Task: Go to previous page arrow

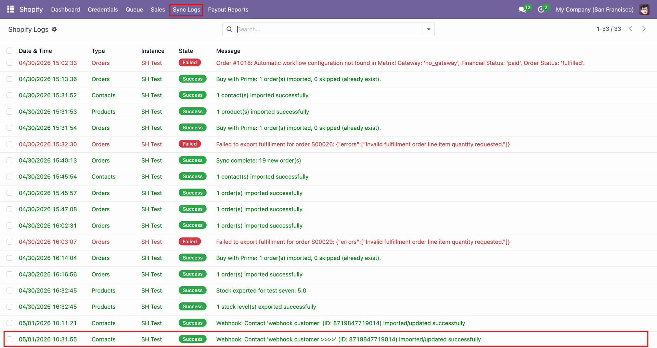Action: [x=631, y=29]
